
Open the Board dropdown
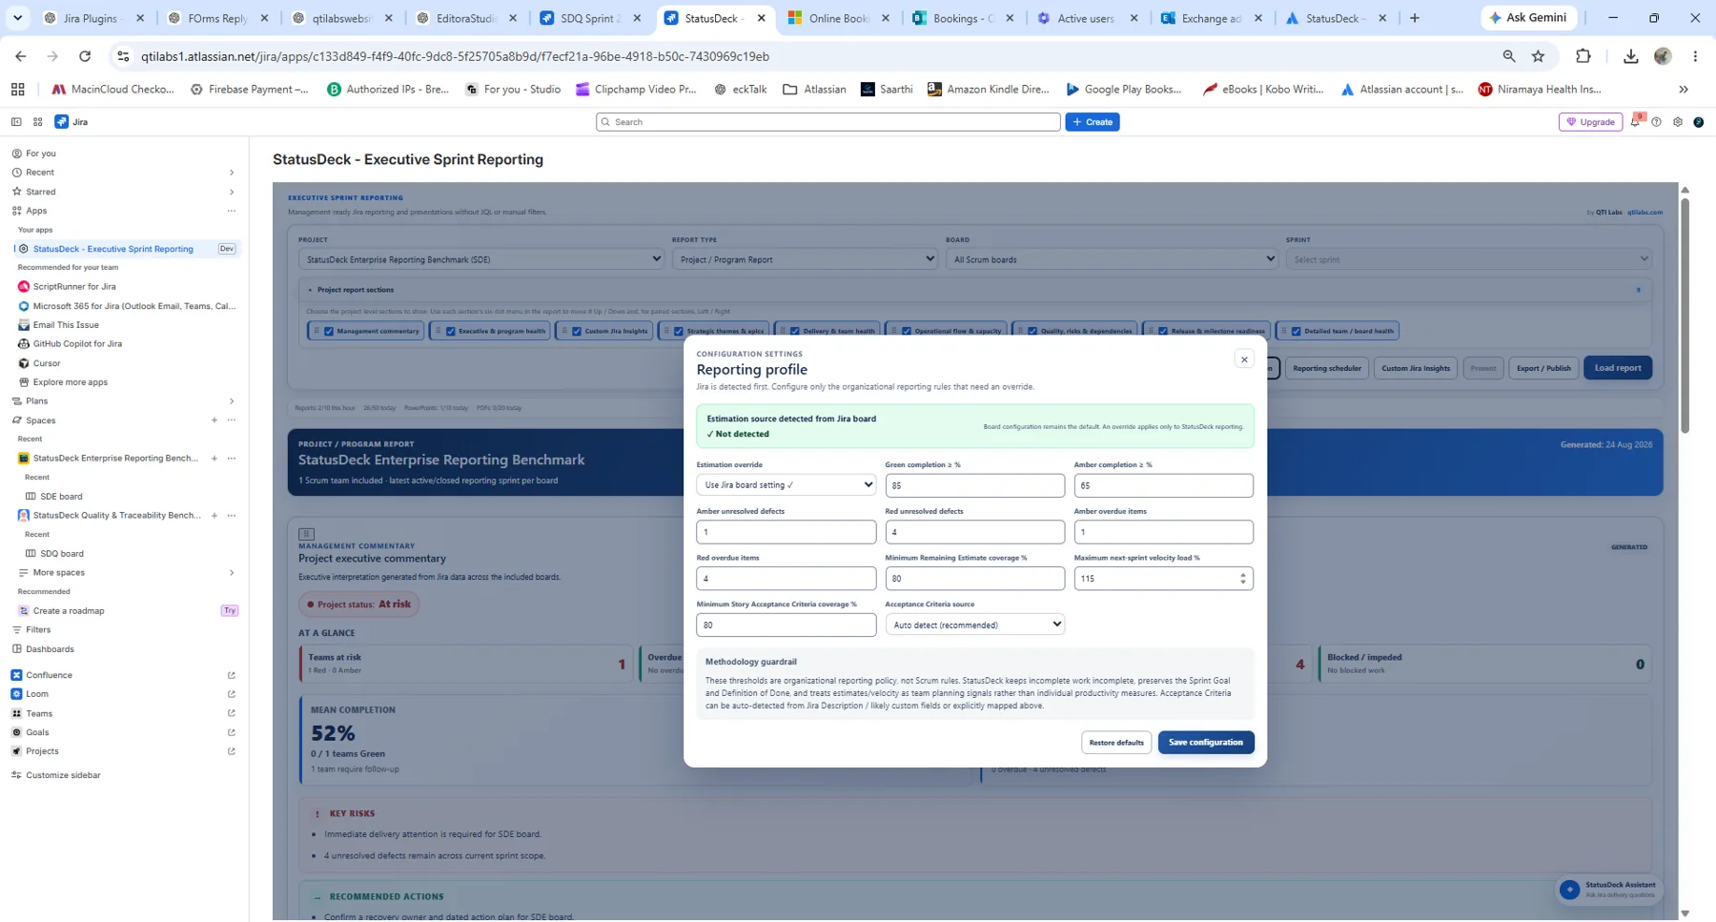tap(1111, 259)
